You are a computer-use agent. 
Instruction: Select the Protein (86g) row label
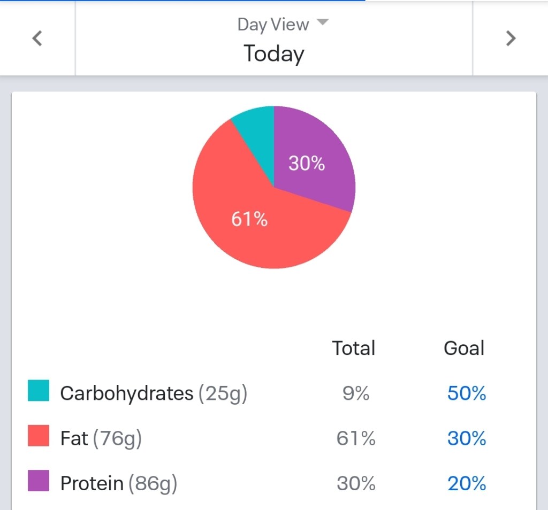coord(119,484)
